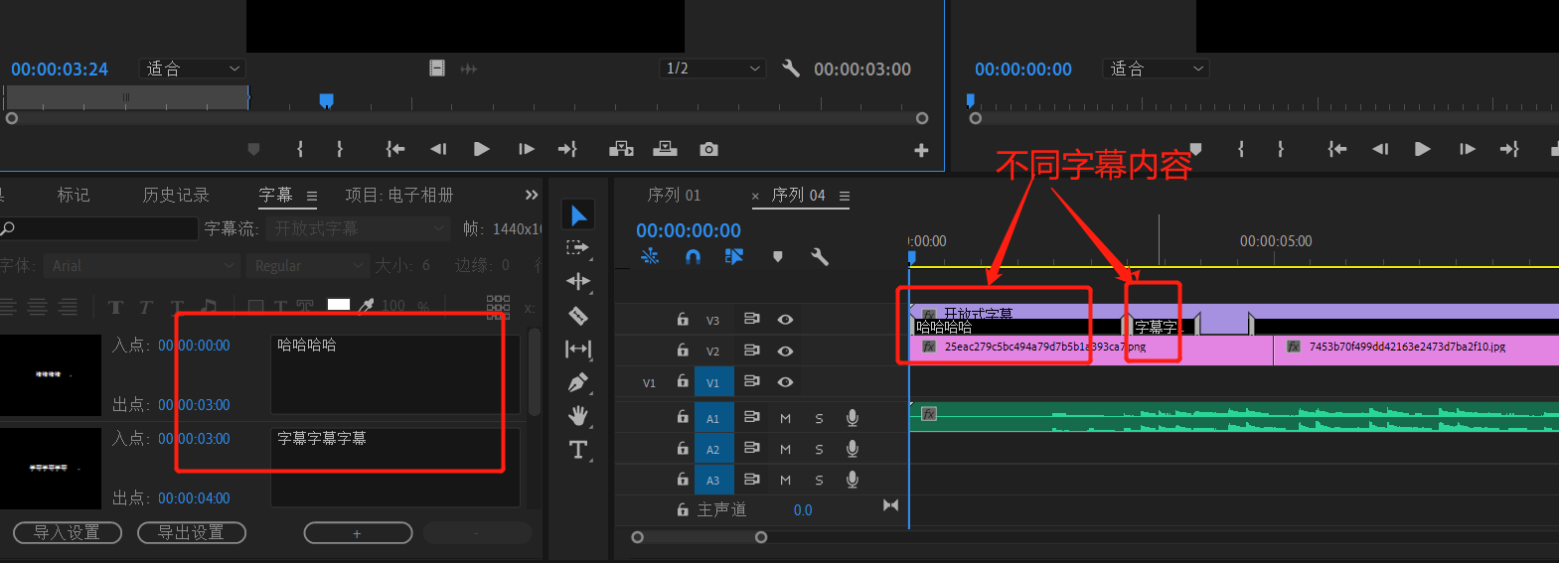Mute audio track A1
This screenshot has height=563, width=1559.
(785, 418)
